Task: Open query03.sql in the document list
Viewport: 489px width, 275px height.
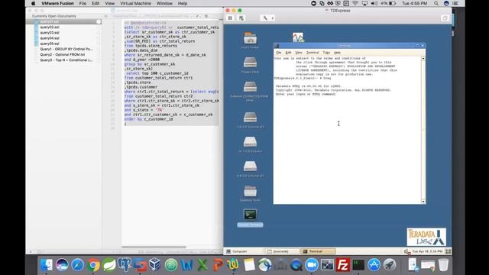Action: [50, 33]
